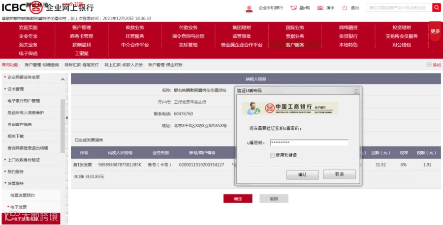Click the red 确定 button
The height and width of the screenshot is (225, 443).
point(238,198)
